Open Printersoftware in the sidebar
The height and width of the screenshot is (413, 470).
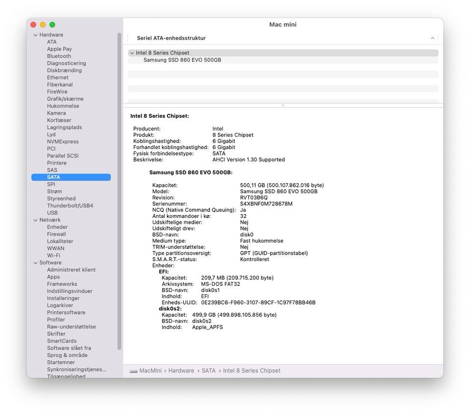click(66, 313)
